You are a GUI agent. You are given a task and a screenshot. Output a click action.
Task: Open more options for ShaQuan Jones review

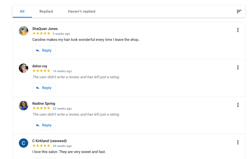pos(238,30)
